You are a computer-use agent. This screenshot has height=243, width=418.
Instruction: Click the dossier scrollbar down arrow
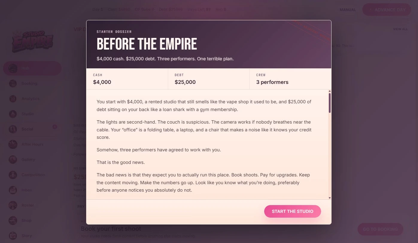click(x=330, y=198)
